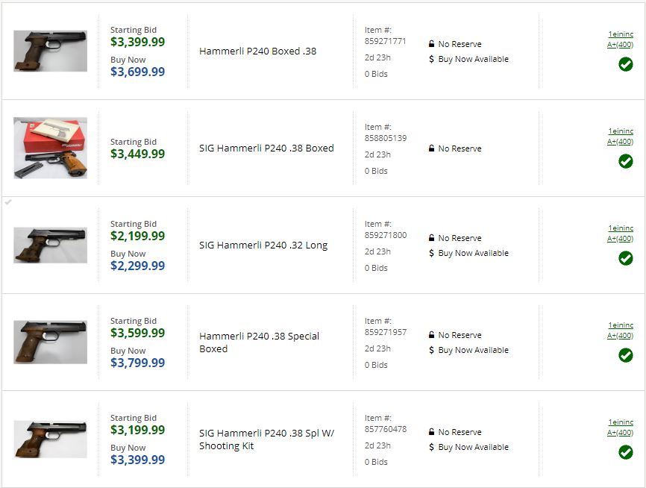Click item number 859271957

pyautogui.click(x=385, y=332)
